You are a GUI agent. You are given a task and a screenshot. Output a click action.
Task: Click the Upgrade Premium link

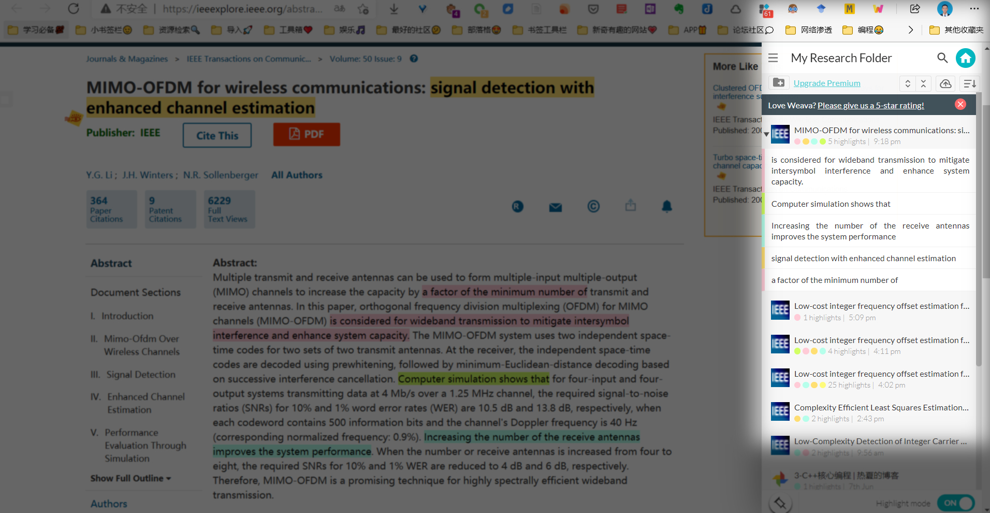[x=827, y=83]
